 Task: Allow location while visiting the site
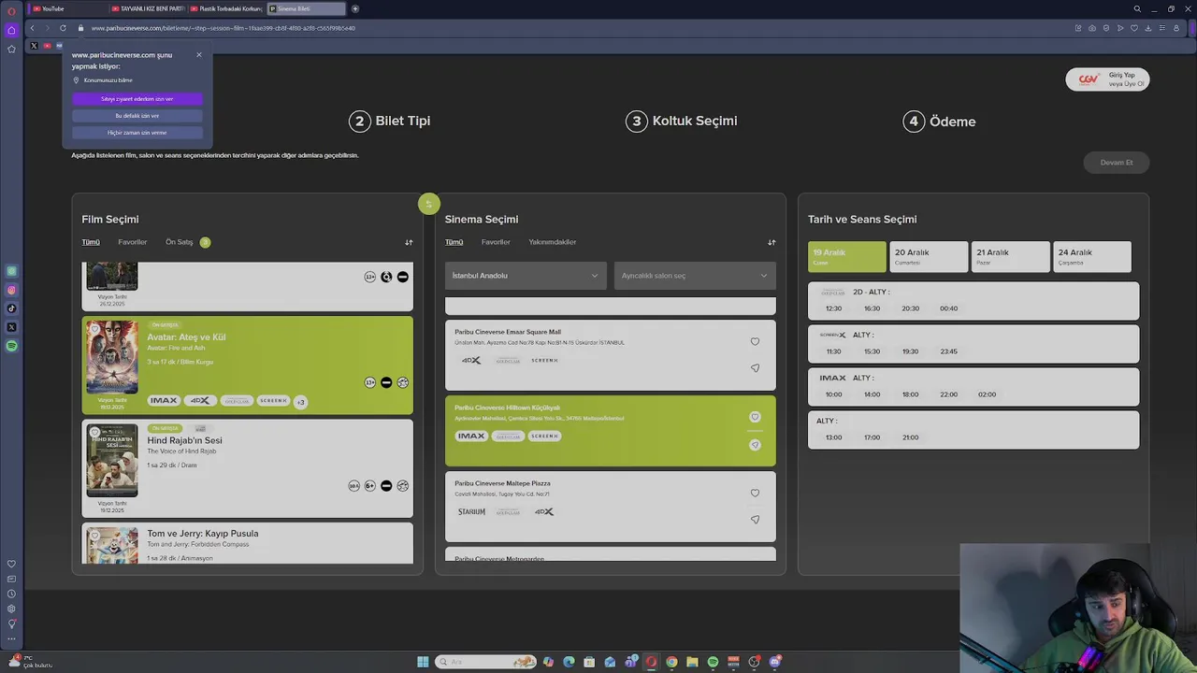pos(137,98)
